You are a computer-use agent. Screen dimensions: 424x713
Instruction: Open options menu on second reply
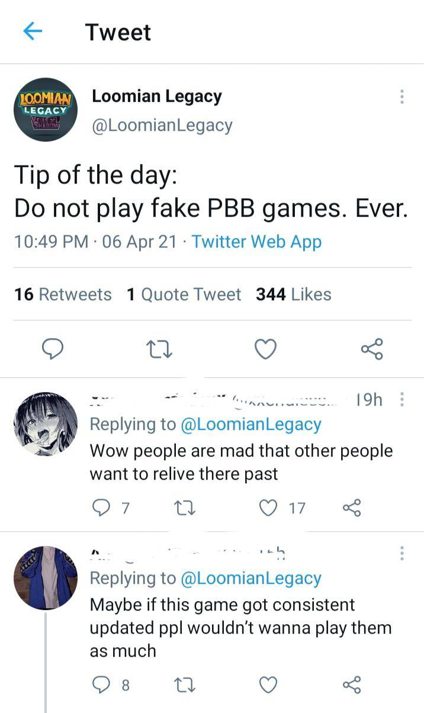(402, 554)
